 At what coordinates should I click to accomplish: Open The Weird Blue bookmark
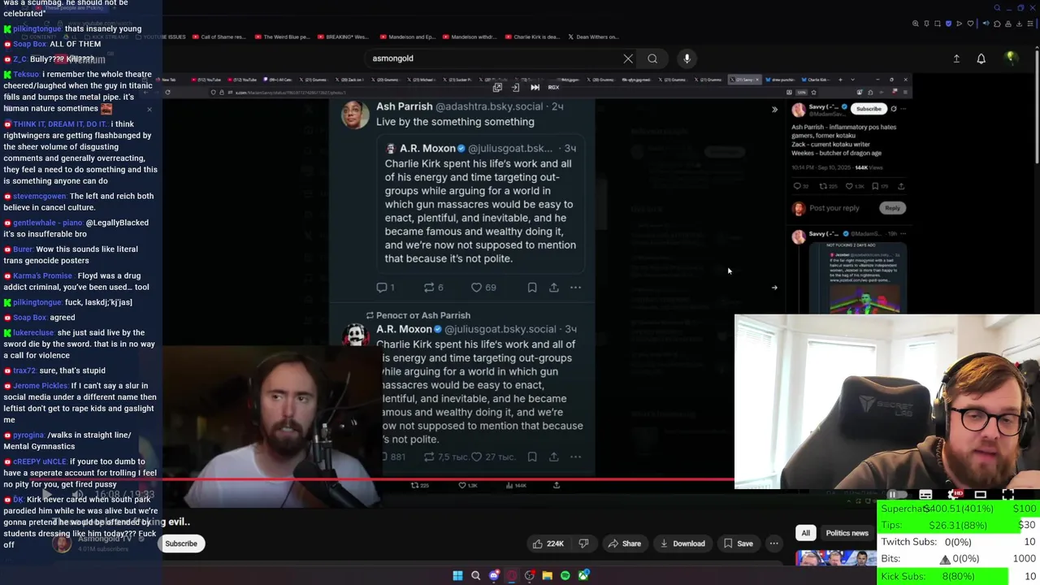(x=282, y=37)
